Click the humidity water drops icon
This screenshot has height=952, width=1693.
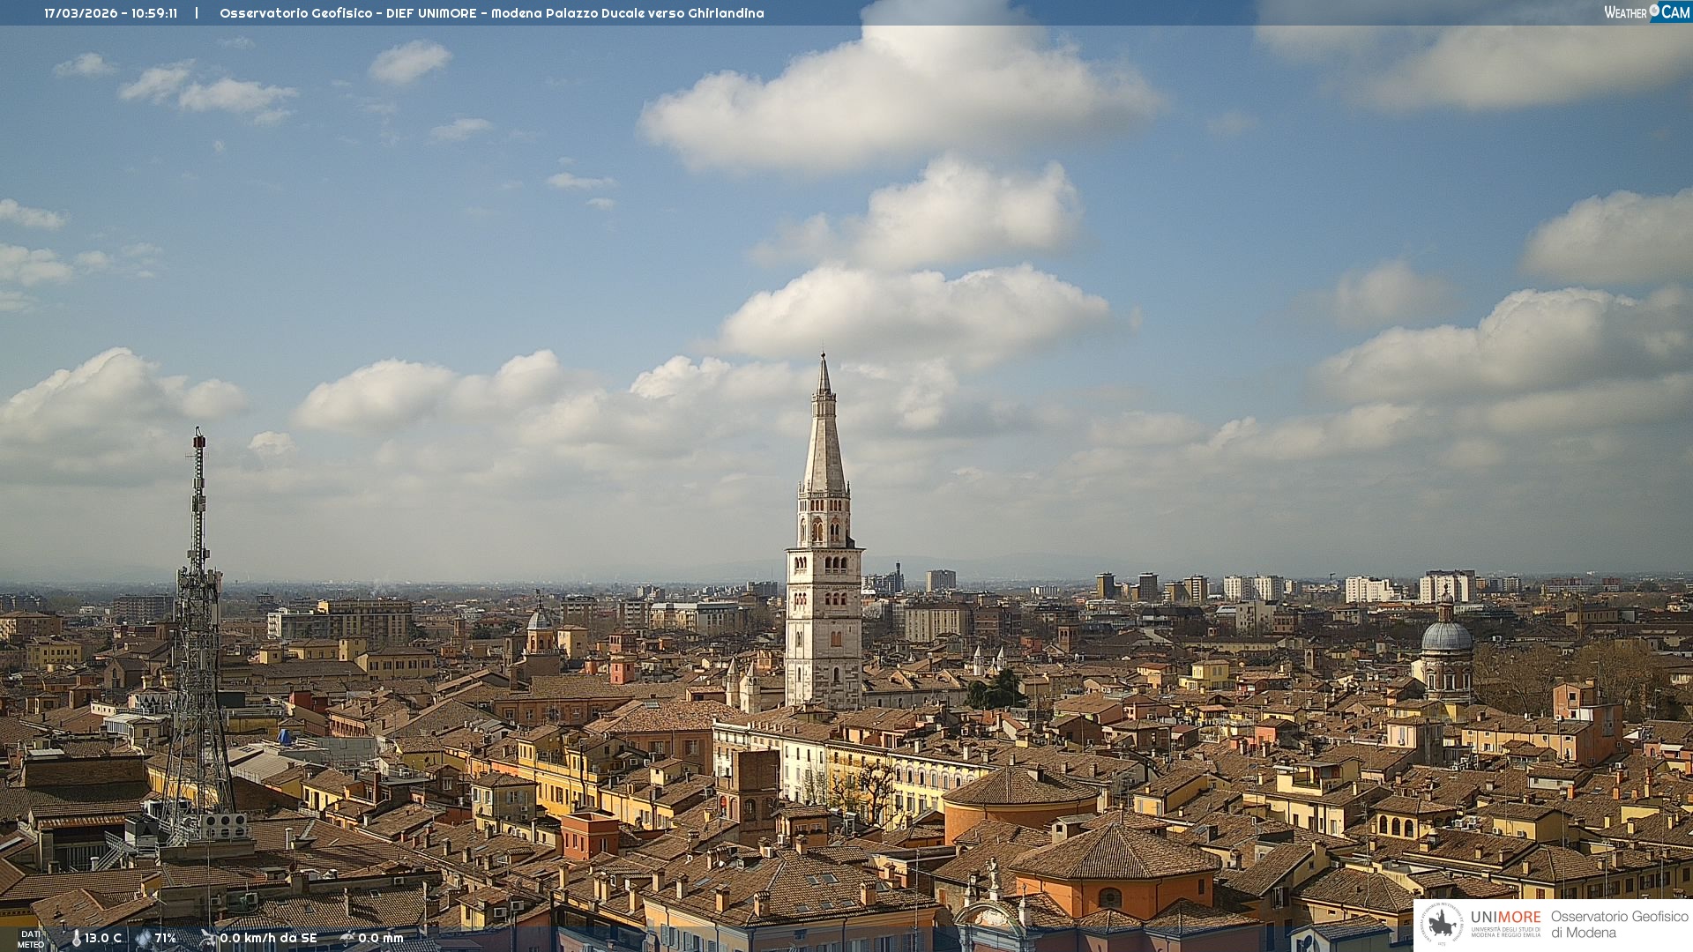tap(143, 939)
